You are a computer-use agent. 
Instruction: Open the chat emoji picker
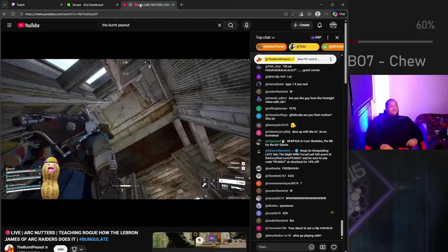[x=311, y=247]
